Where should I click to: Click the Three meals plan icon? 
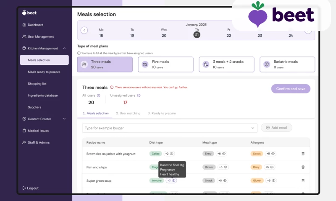[x=84, y=64]
